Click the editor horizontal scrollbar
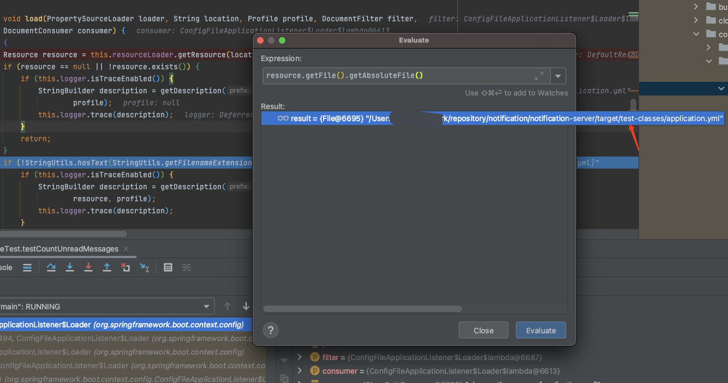728x383 pixels. 63,234
